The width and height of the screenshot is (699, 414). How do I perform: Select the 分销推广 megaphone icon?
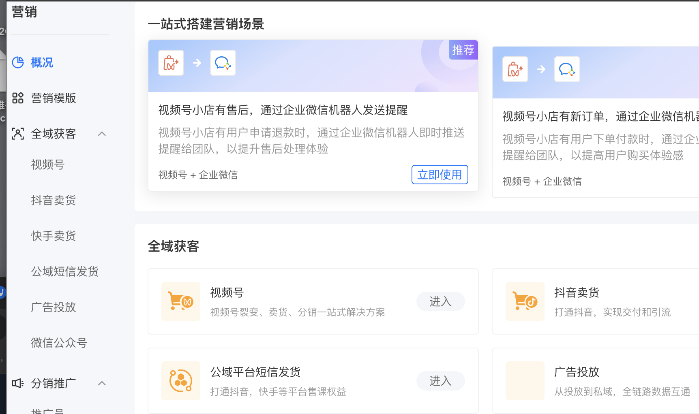coord(18,383)
